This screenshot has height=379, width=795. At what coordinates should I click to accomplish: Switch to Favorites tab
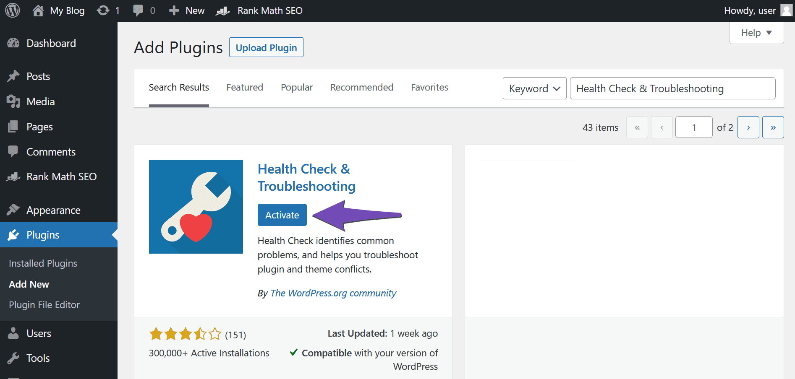[429, 87]
